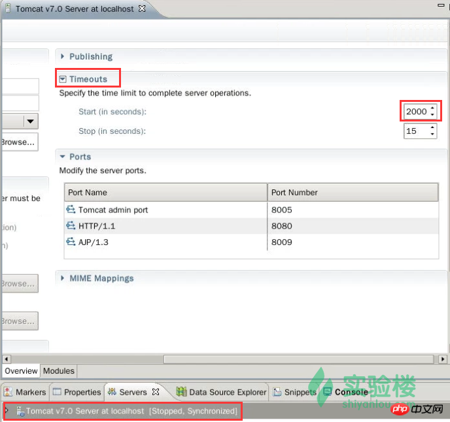Screen dimensions: 450x422
Task: Click the Markers tab icon
Action: 8,391
